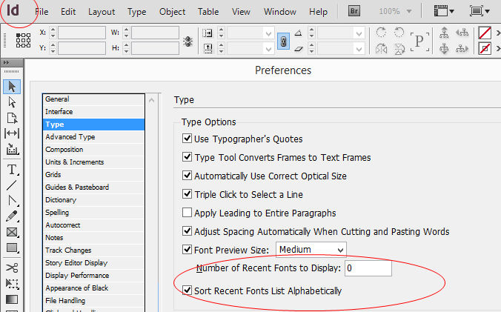Open the Edit menu
The image size is (501, 312).
68,12
